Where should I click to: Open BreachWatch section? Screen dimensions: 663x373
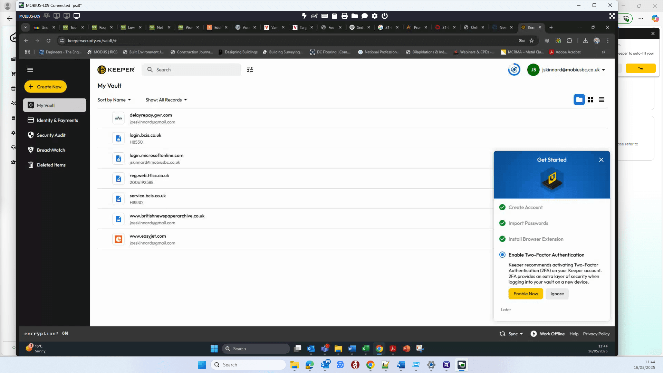click(55, 150)
